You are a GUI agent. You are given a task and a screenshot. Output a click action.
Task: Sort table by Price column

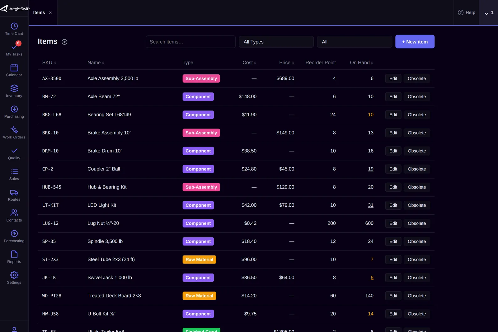click(287, 63)
